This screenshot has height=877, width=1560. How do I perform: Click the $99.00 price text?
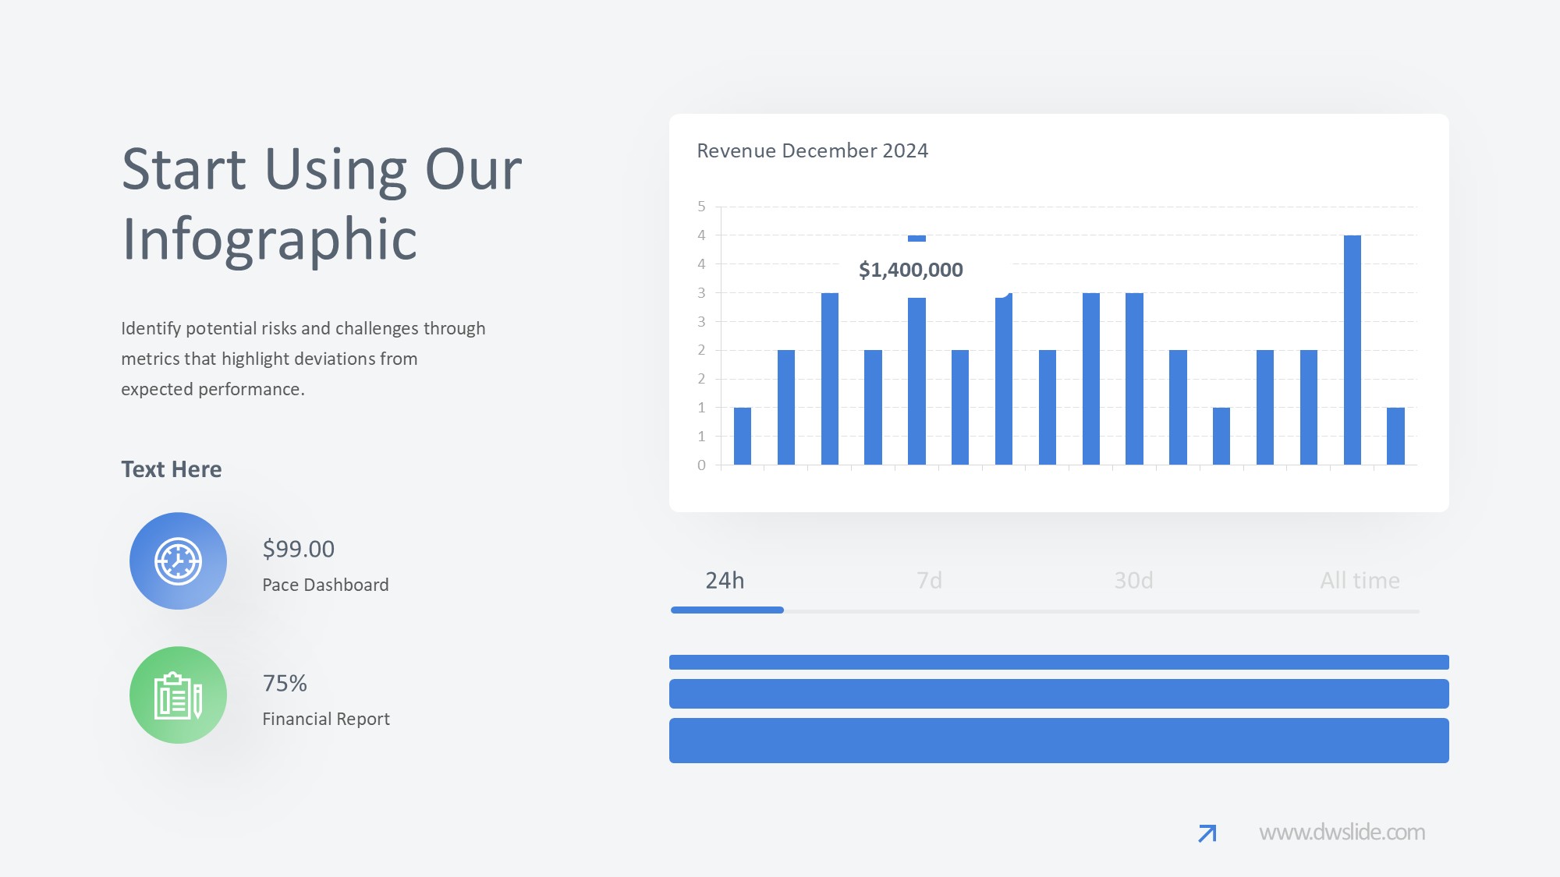298,550
